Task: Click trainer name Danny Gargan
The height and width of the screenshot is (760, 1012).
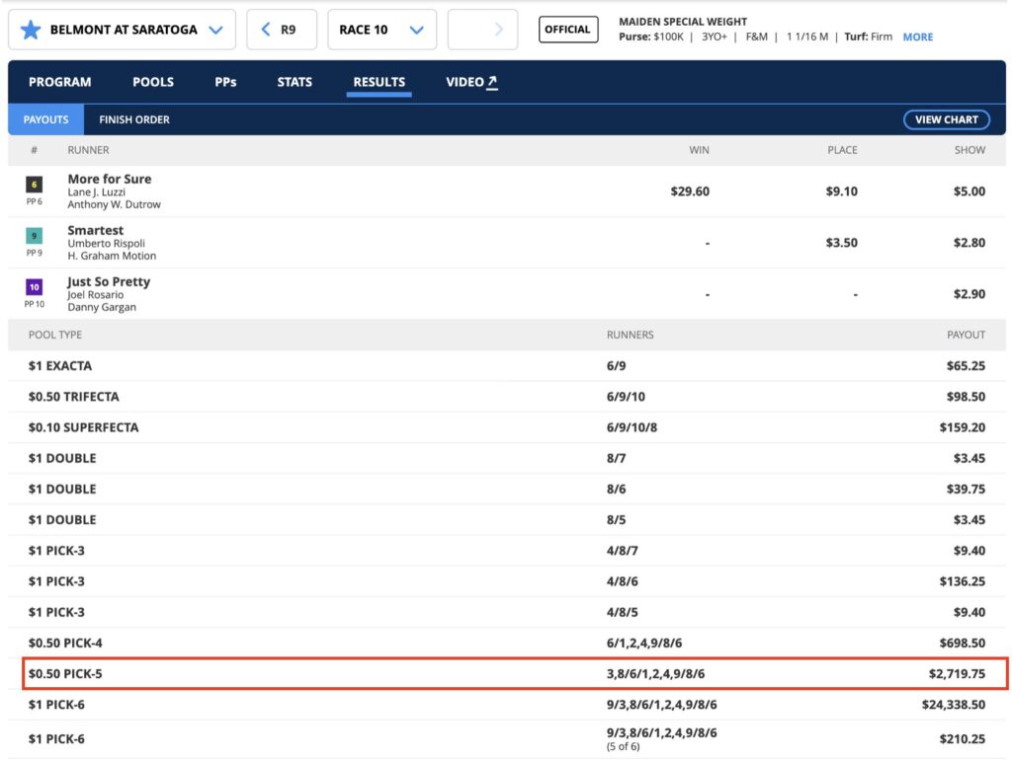Action: [102, 308]
